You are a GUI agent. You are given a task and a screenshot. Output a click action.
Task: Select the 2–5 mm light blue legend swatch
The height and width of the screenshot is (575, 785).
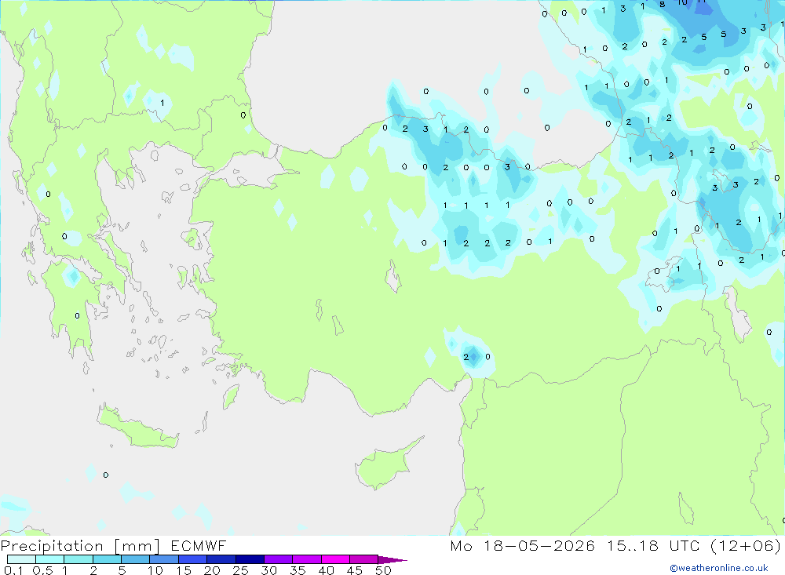107,559
